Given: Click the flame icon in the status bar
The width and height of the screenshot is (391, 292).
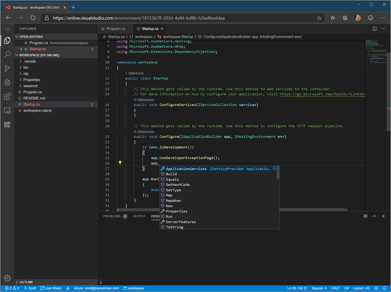Looking at the screenshot, I should coord(68,288).
